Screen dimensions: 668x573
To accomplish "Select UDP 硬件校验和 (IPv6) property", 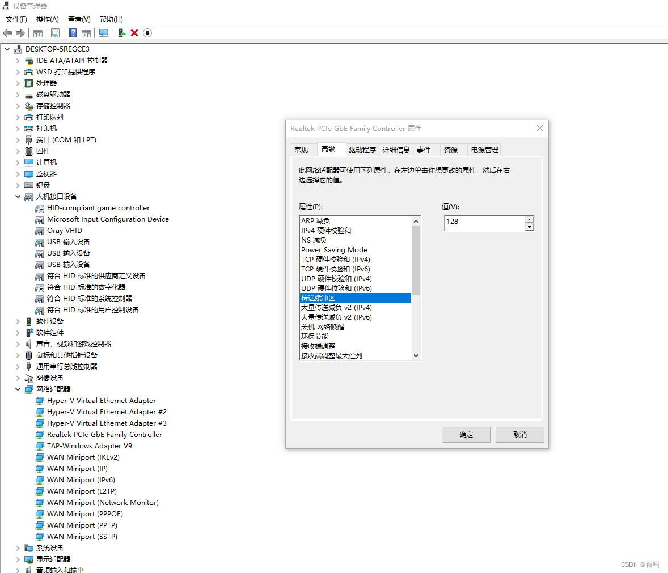I will coord(356,288).
